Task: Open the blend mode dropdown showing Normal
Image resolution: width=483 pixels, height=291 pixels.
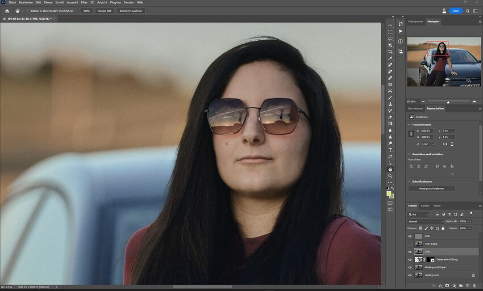Action: point(424,221)
